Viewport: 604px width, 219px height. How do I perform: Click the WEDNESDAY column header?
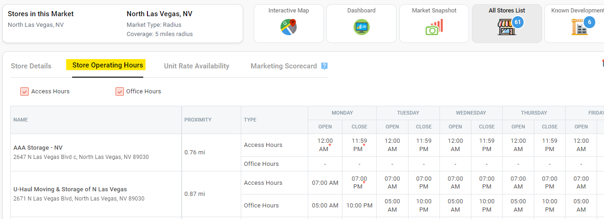point(471,113)
